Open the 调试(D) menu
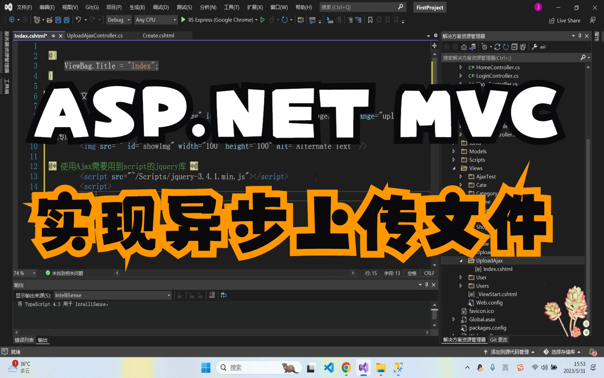Viewport: 604px width, 378px height. [x=161, y=7]
